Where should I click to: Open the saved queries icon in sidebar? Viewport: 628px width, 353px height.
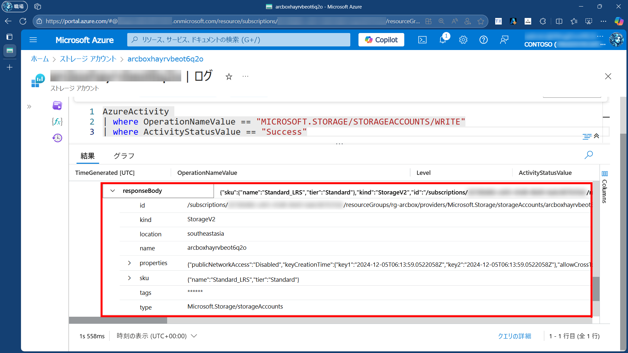57,106
